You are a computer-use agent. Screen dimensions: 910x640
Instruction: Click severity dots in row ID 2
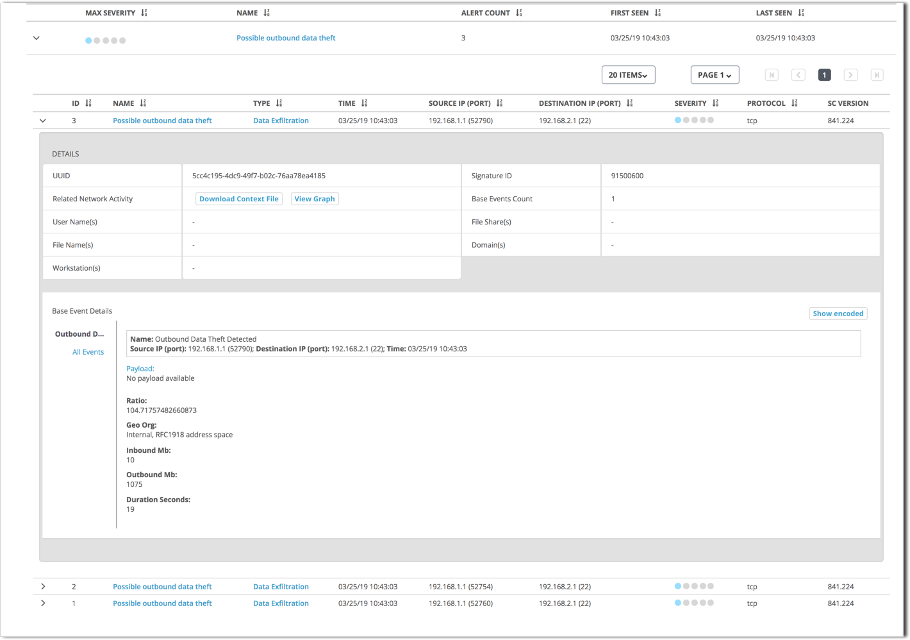coord(694,586)
